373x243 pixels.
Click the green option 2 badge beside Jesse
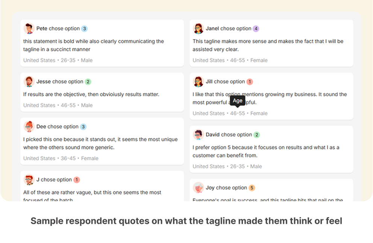pos(88,82)
